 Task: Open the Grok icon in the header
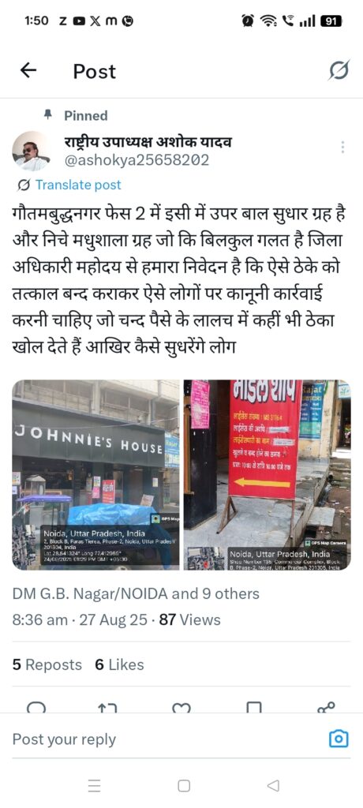pos(339,70)
